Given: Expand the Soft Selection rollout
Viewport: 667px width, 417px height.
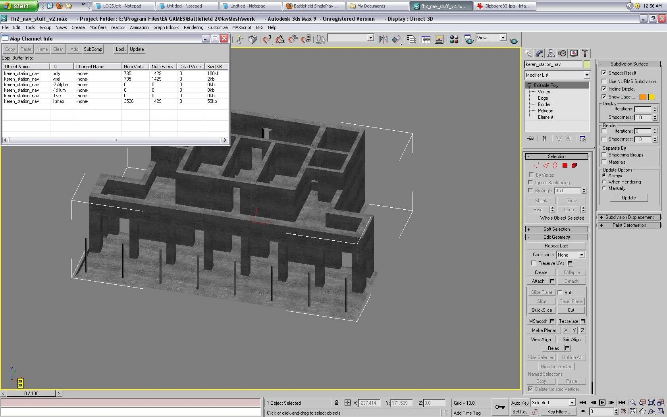Looking at the screenshot, I should tap(556, 229).
